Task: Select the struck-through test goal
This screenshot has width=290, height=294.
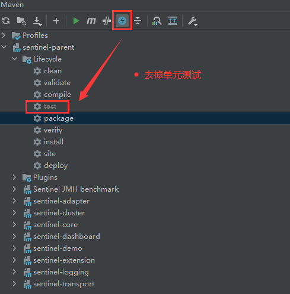Action: pyautogui.click(x=50, y=106)
